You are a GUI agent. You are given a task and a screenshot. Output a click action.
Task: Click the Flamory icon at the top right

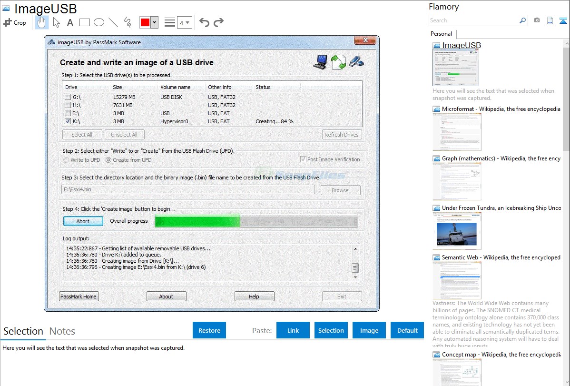click(x=563, y=20)
